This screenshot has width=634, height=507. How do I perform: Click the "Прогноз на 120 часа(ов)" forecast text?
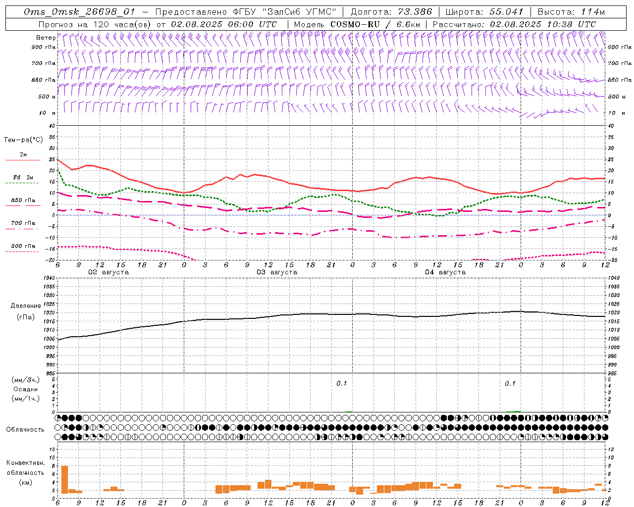(95, 24)
